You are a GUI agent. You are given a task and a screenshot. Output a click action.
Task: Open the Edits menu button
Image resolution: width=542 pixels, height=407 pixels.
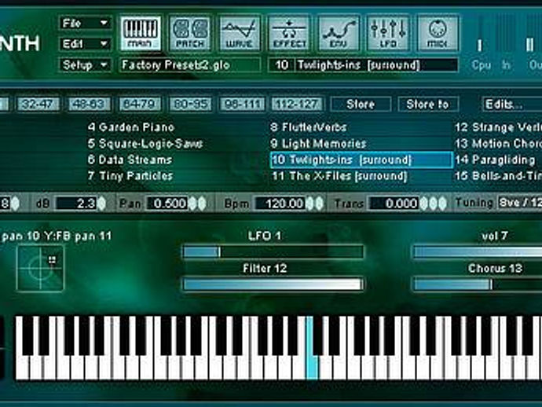pos(512,104)
